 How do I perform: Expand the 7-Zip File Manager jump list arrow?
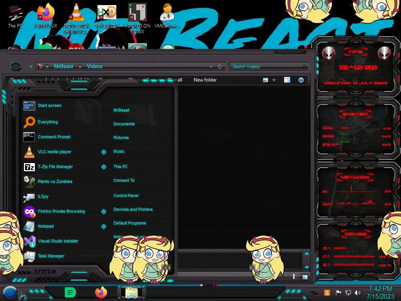click(x=103, y=167)
